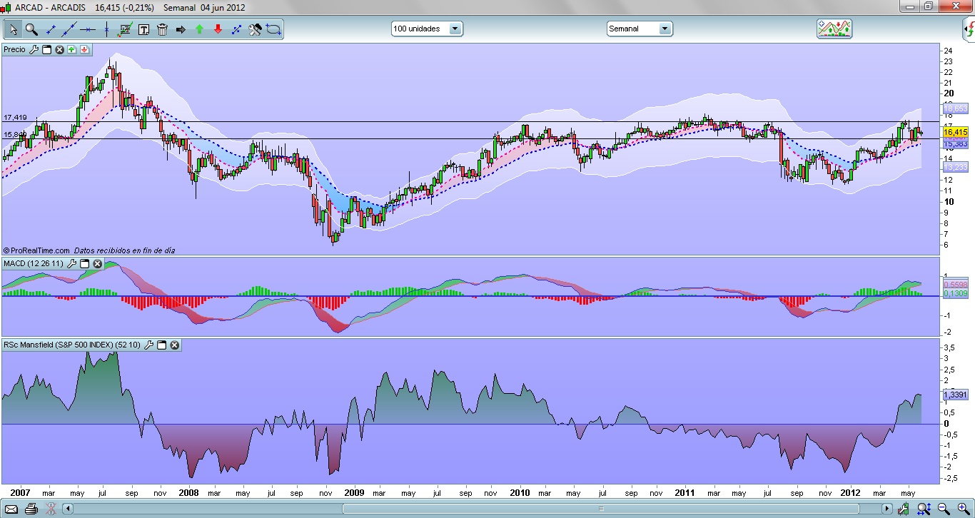
Task: Click the zoom out magnifier
Action: tap(944, 509)
